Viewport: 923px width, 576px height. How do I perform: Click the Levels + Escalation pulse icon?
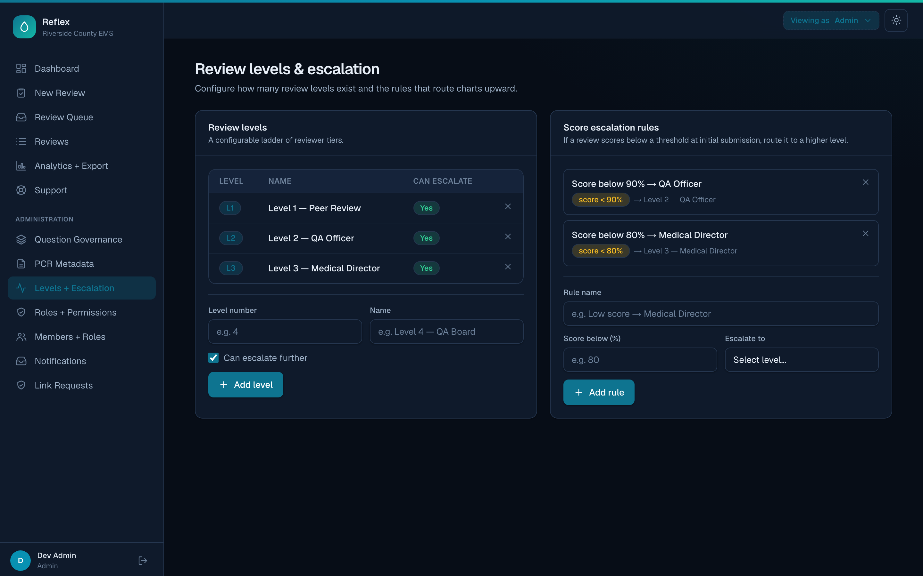pyautogui.click(x=21, y=288)
